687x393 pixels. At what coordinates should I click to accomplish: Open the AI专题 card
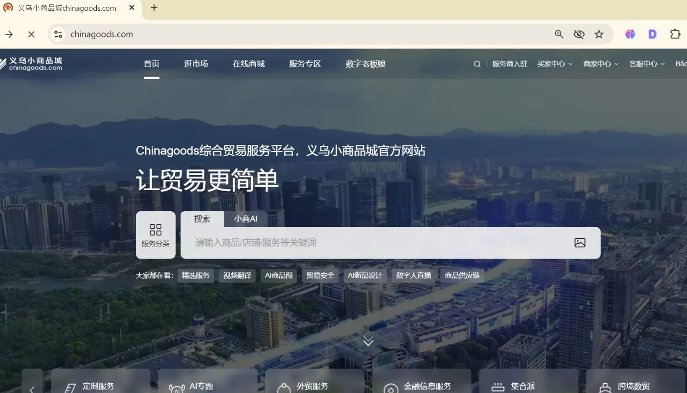tap(208, 381)
